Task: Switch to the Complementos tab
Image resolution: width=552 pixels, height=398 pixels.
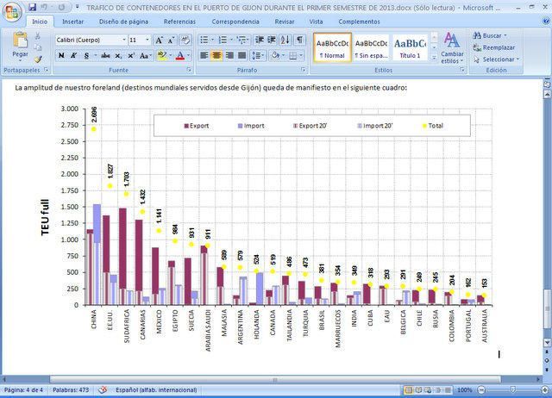Action: [359, 22]
